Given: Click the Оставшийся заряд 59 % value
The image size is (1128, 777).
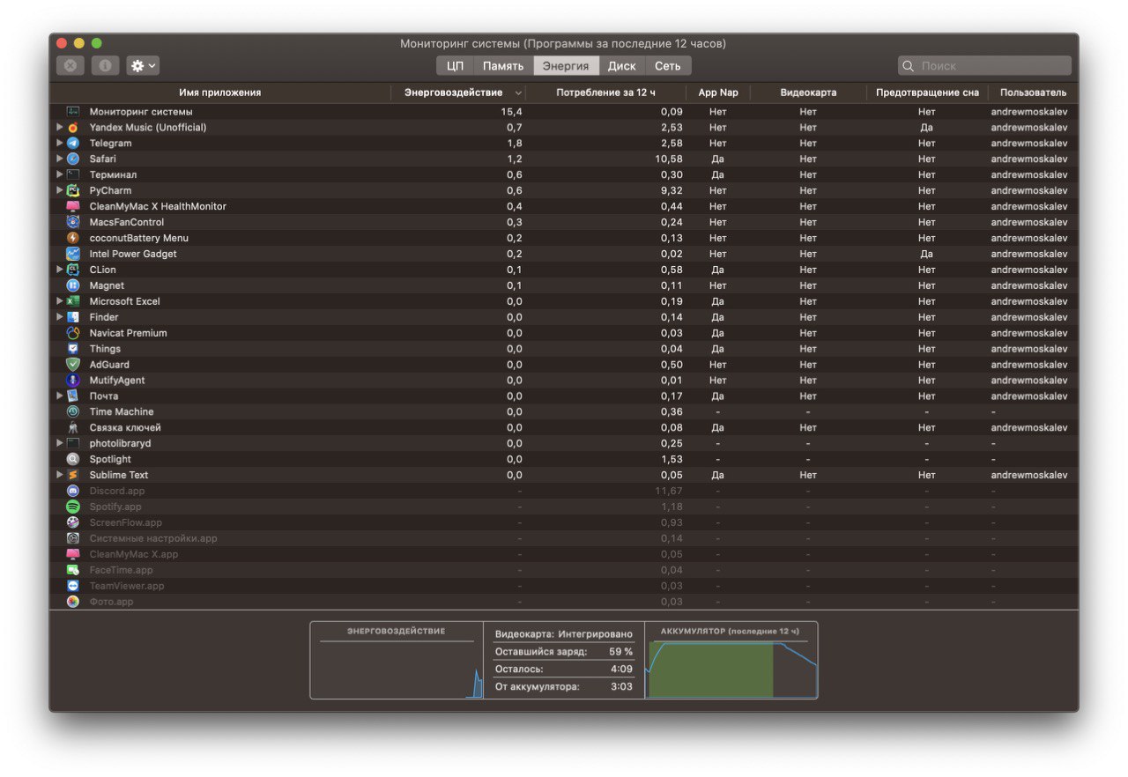Looking at the screenshot, I should pyautogui.click(x=620, y=652).
